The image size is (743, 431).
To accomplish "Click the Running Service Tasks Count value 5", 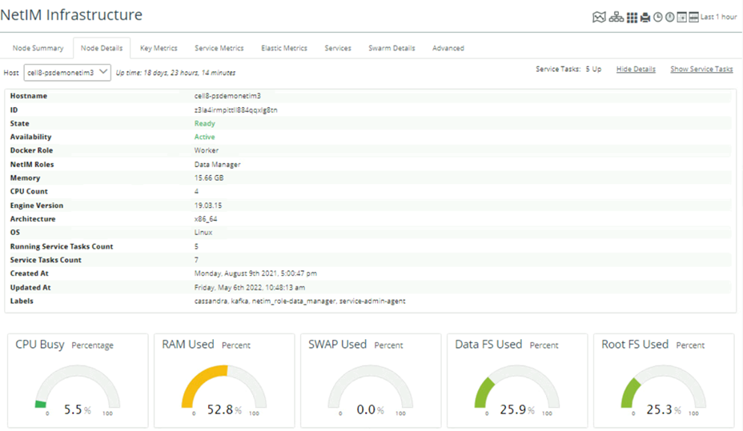I will click(196, 246).
